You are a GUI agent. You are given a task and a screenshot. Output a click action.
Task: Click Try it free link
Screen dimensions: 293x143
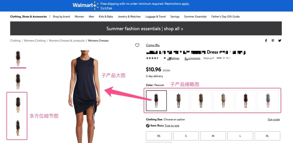pos(106,8)
